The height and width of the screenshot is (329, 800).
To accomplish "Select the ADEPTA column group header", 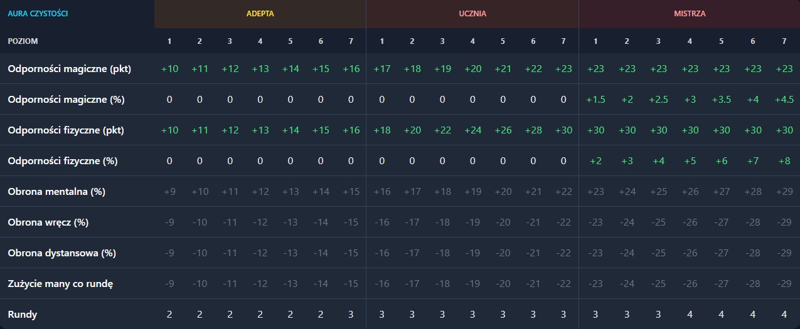I will pyautogui.click(x=260, y=14).
